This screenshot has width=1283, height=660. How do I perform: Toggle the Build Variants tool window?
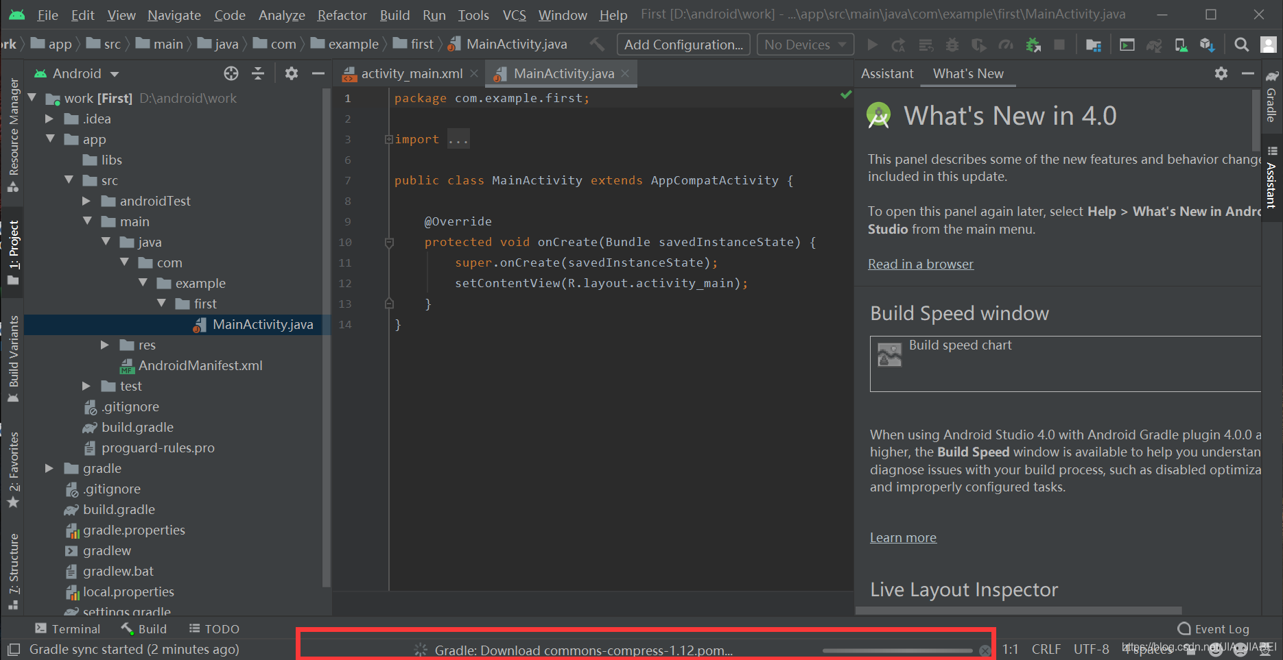[x=13, y=359]
